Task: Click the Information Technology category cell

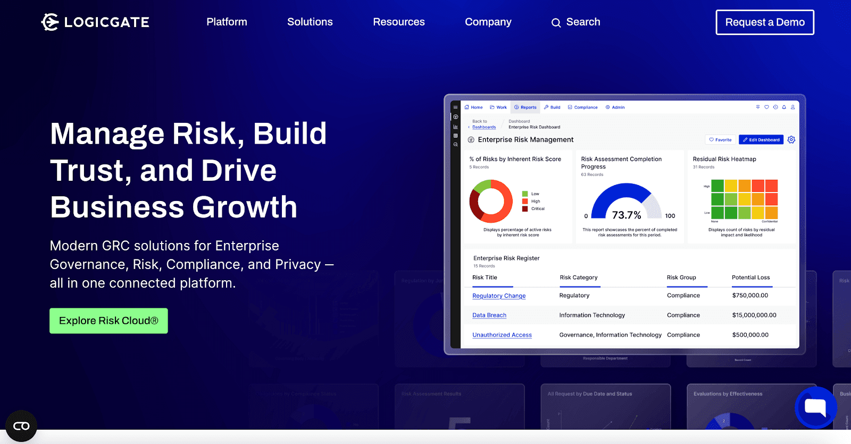Action: coord(592,315)
